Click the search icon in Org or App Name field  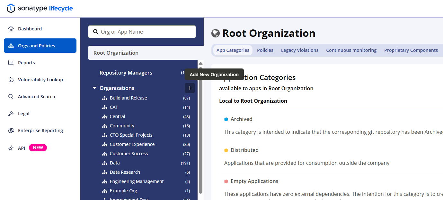tap(95, 32)
